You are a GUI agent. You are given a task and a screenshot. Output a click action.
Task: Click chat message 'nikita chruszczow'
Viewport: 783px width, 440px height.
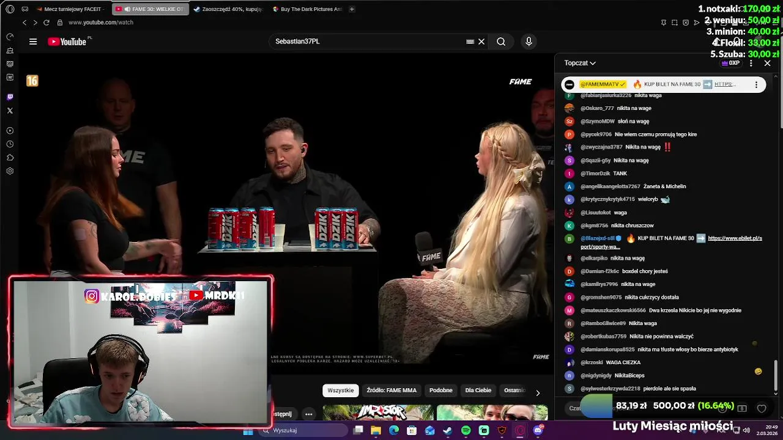click(632, 226)
